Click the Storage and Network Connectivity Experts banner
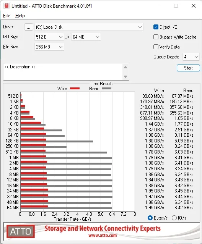The height and width of the screenshot is (244, 202). (x=103, y=228)
